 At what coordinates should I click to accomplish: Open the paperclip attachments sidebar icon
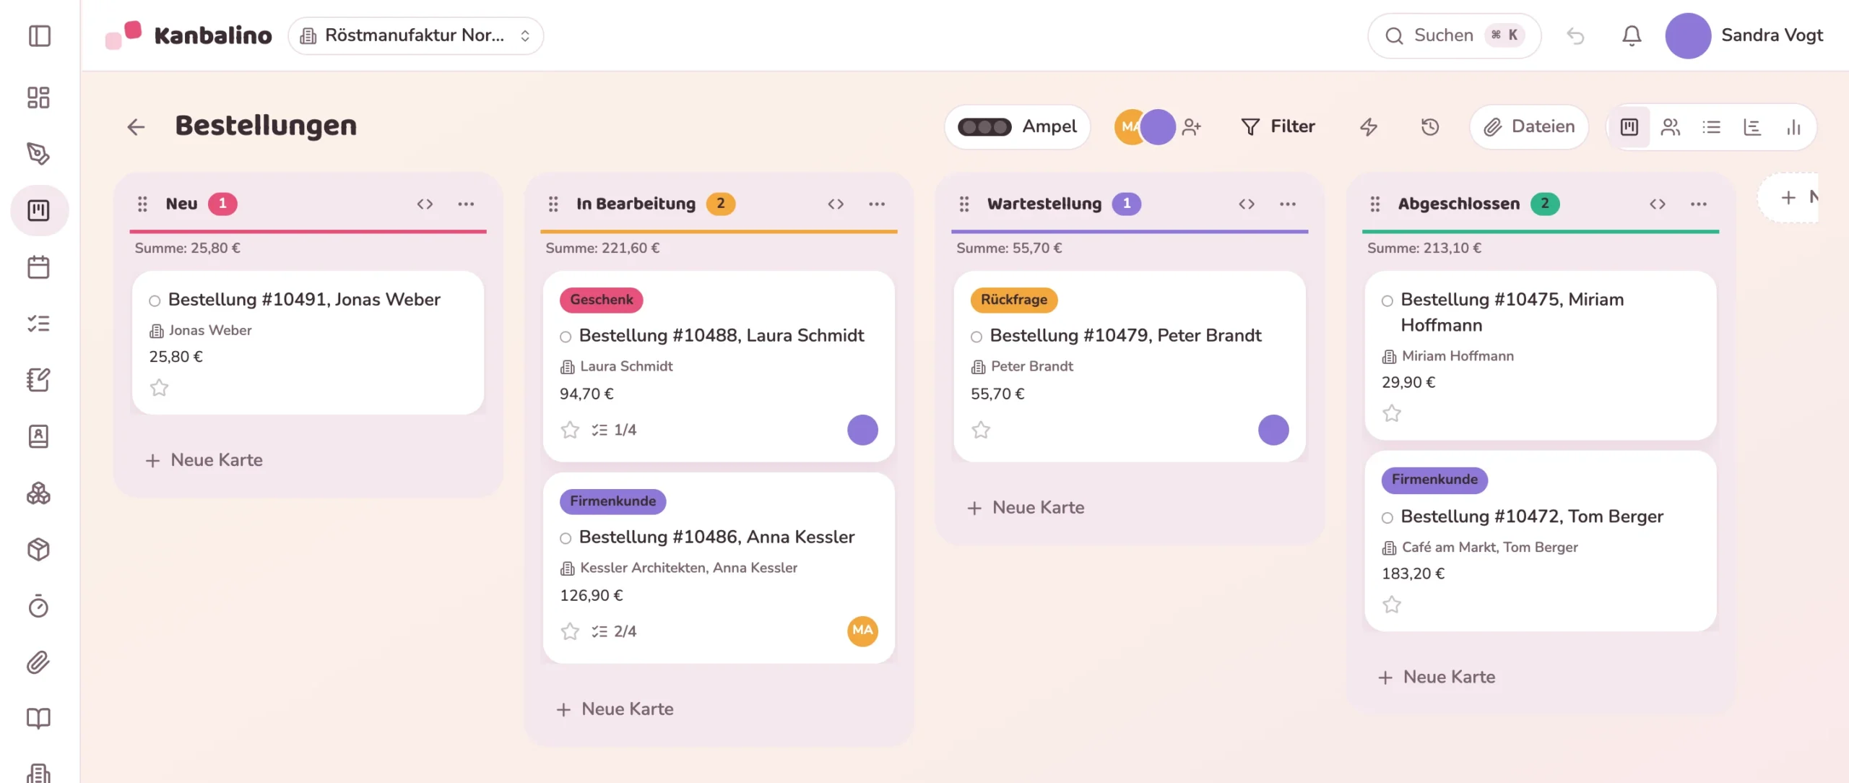pyautogui.click(x=38, y=662)
